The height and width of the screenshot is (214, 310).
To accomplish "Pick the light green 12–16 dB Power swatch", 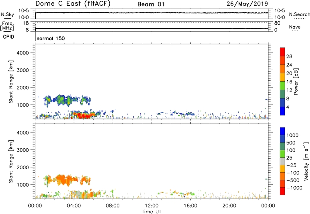I will click(282, 85).
